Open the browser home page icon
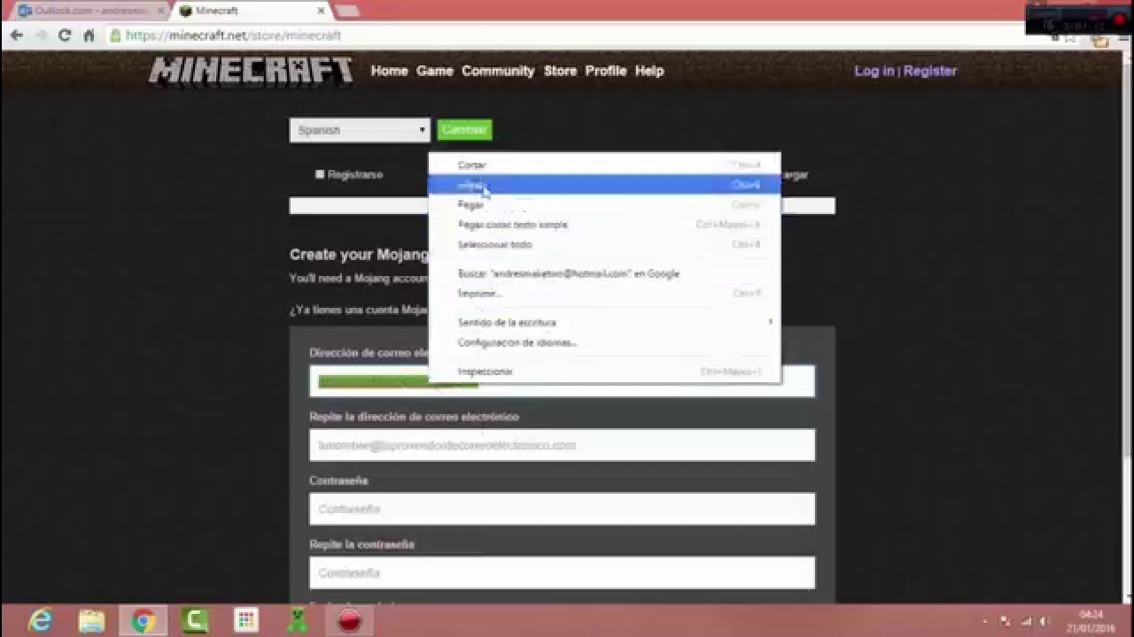The height and width of the screenshot is (637, 1134). 89,35
